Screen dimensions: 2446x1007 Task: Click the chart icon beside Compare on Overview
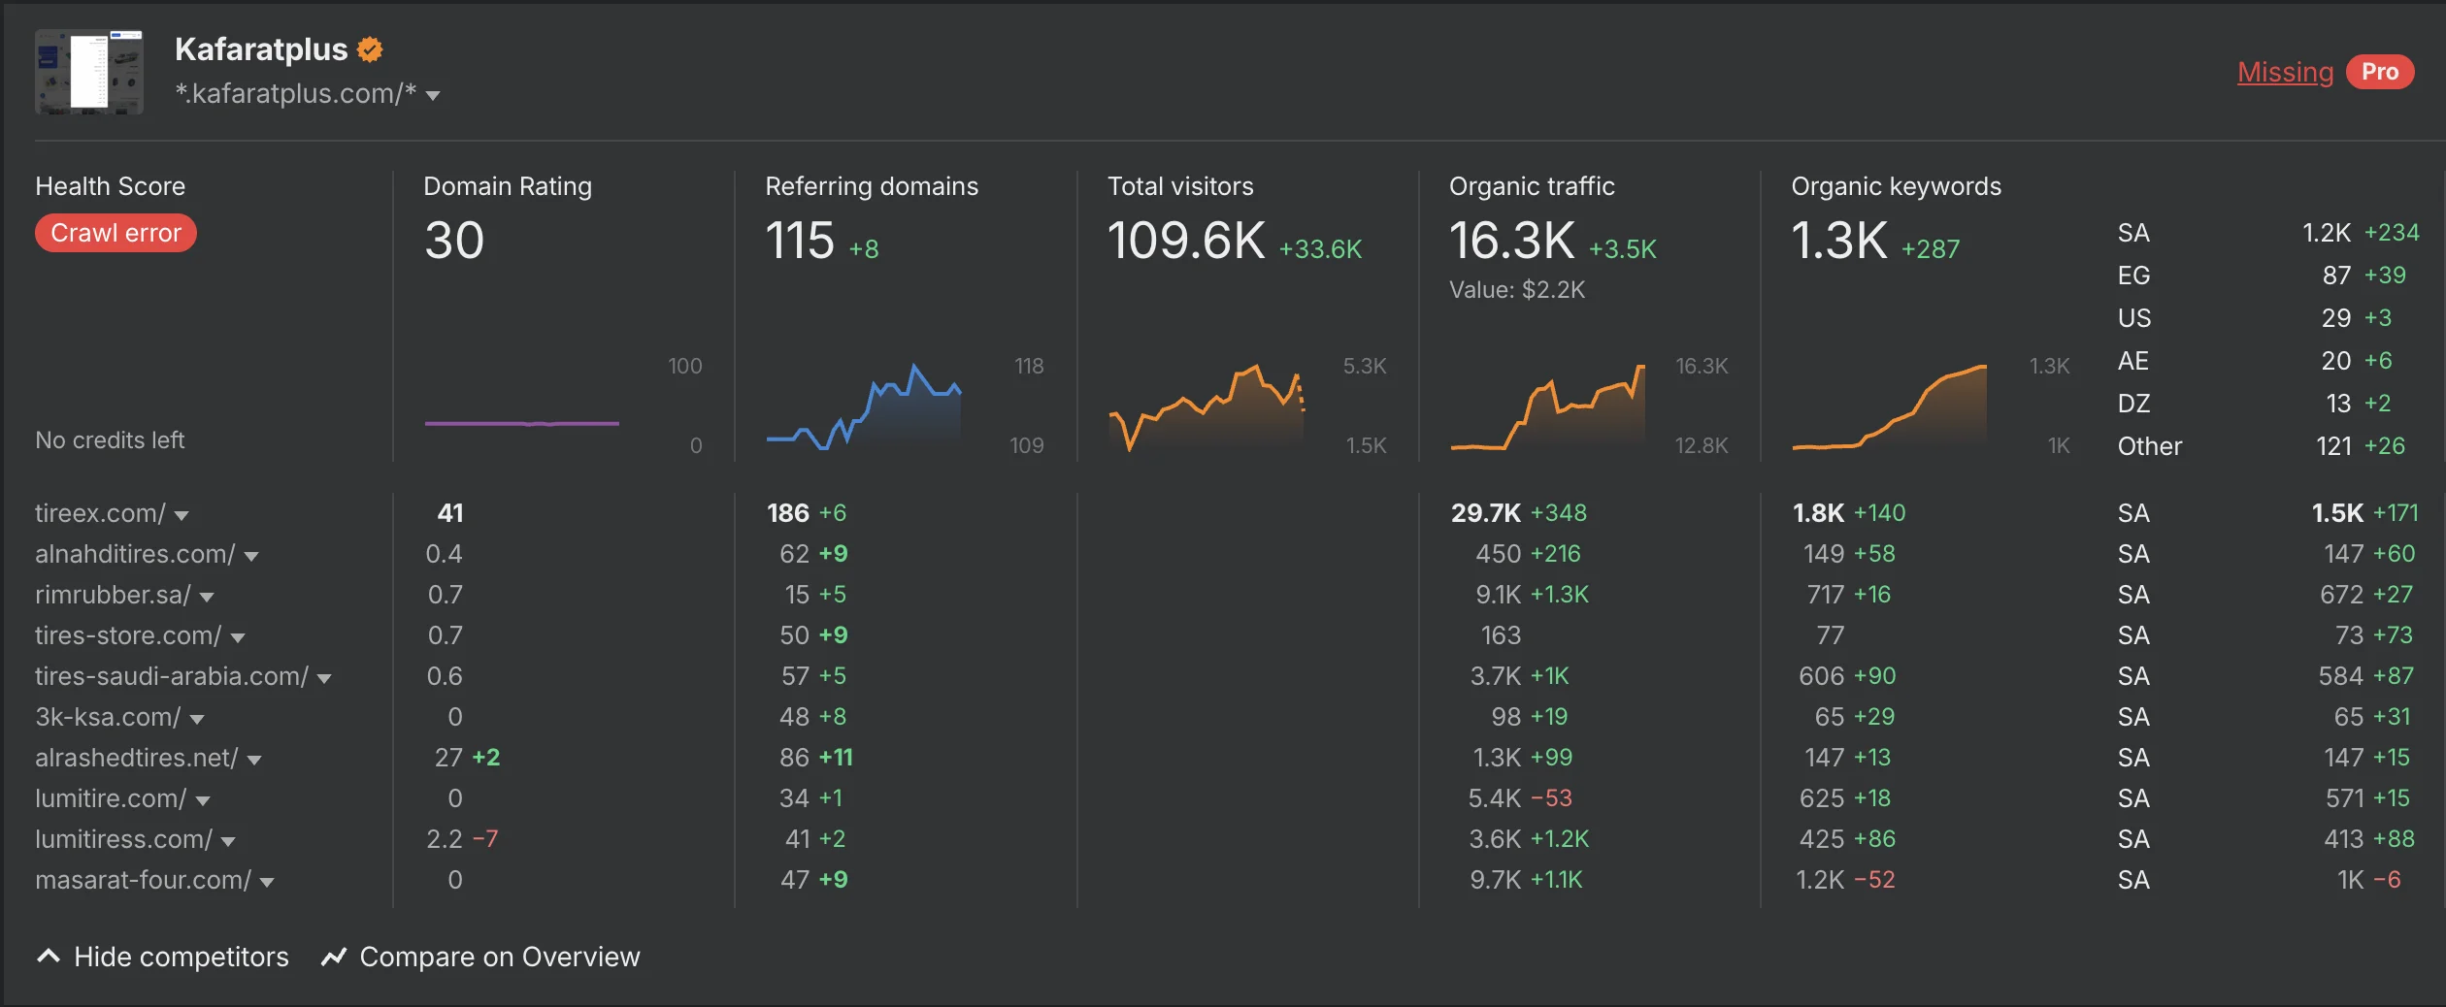point(334,957)
